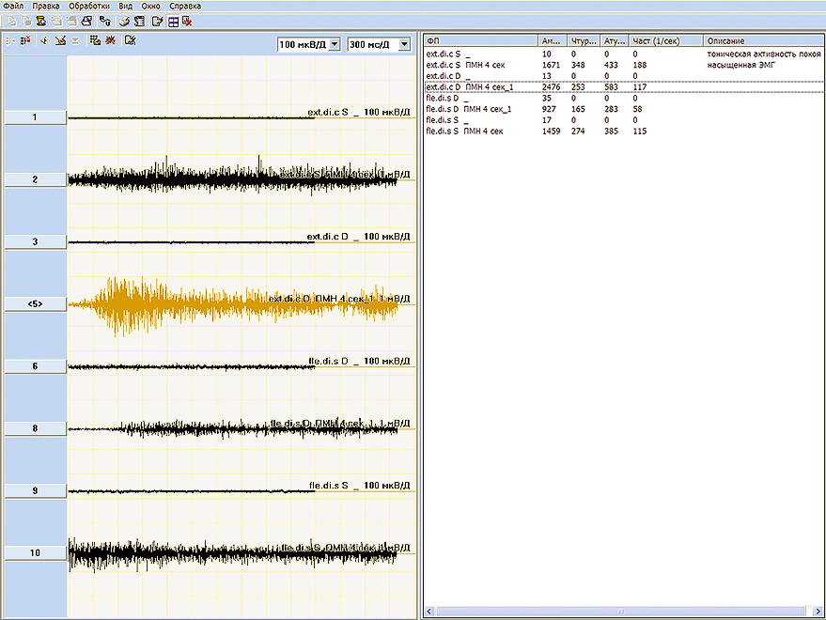Click the note with pencil icon in top toolbar
The height and width of the screenshot is (620, 826).
(158, 22)
